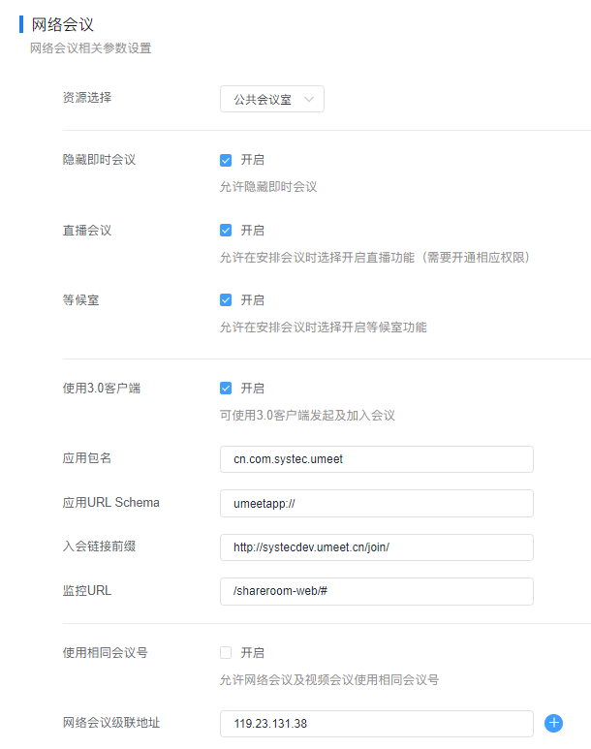This screenshot has width=591, height=749.
Task: Edit the cascade address field 119.23.131.38
Action: (376, 724)
